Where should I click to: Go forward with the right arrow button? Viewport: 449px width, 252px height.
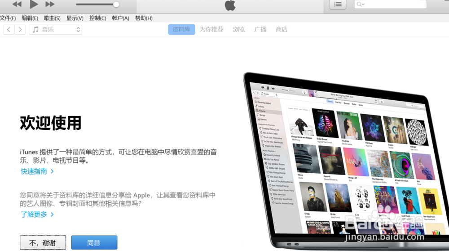point(20,30)
